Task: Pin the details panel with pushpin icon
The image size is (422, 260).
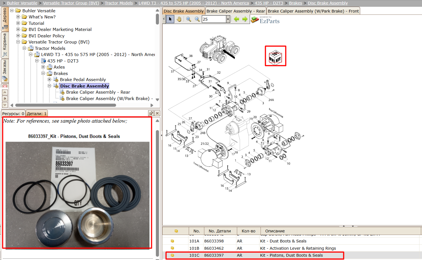Action: point(151,113)
